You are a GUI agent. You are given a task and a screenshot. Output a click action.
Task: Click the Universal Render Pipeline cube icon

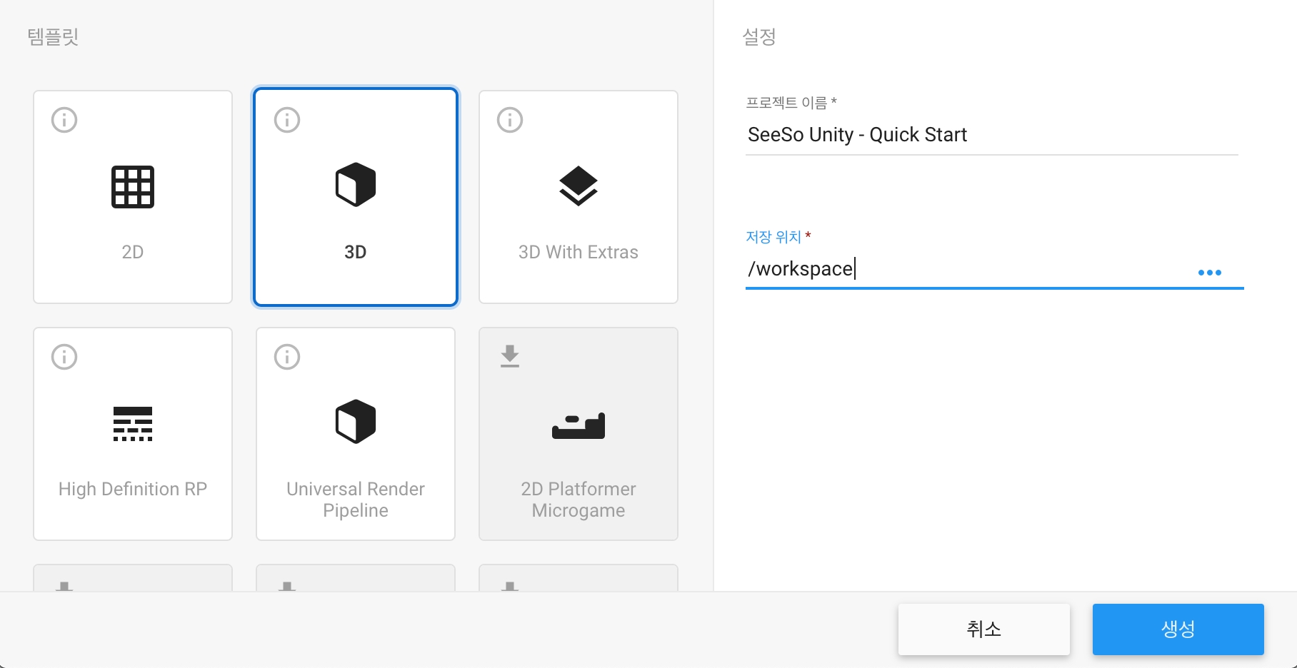pyautogui.click(x=356, y=422)
